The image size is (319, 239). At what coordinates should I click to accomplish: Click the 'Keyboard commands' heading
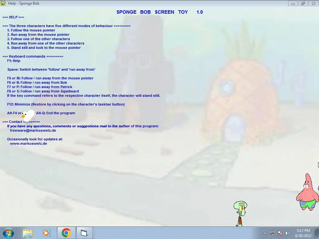tap(33, 57)
